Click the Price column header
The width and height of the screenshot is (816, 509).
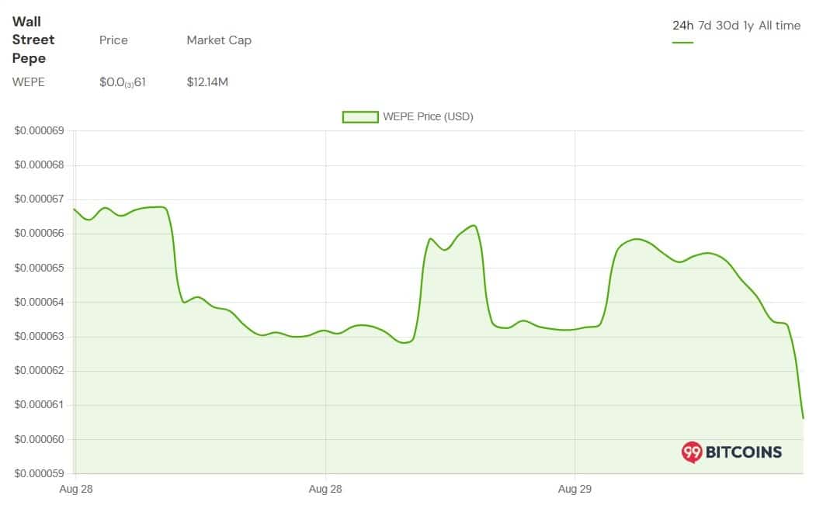pyautogui.click(x=113, y=40)
